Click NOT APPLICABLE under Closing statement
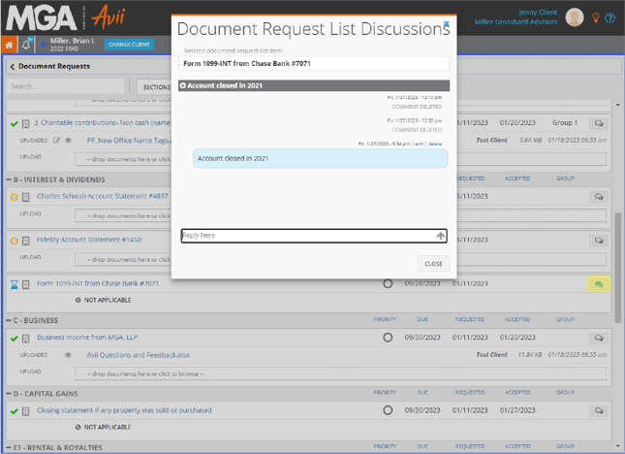 (x=104, y=427)
